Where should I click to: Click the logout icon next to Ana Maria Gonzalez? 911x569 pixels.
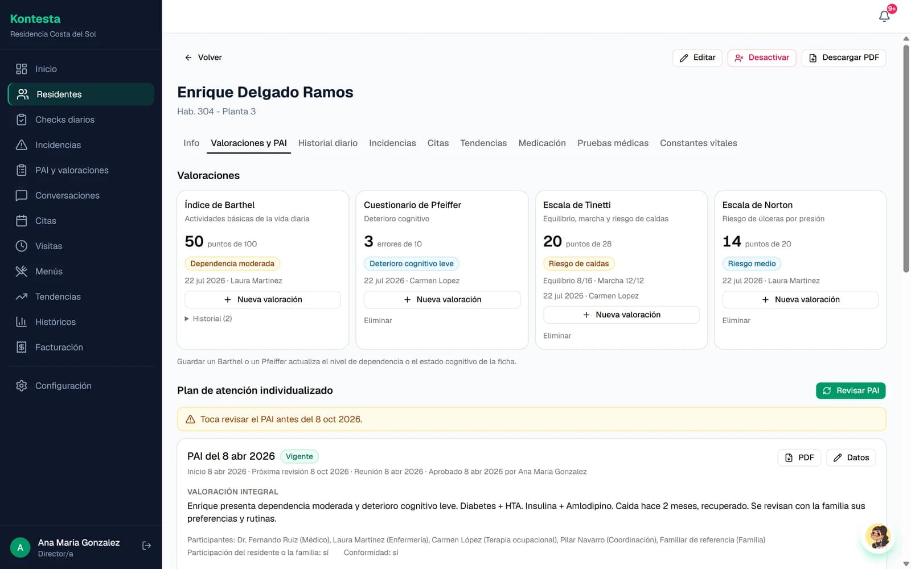click(x=146, y=546)
